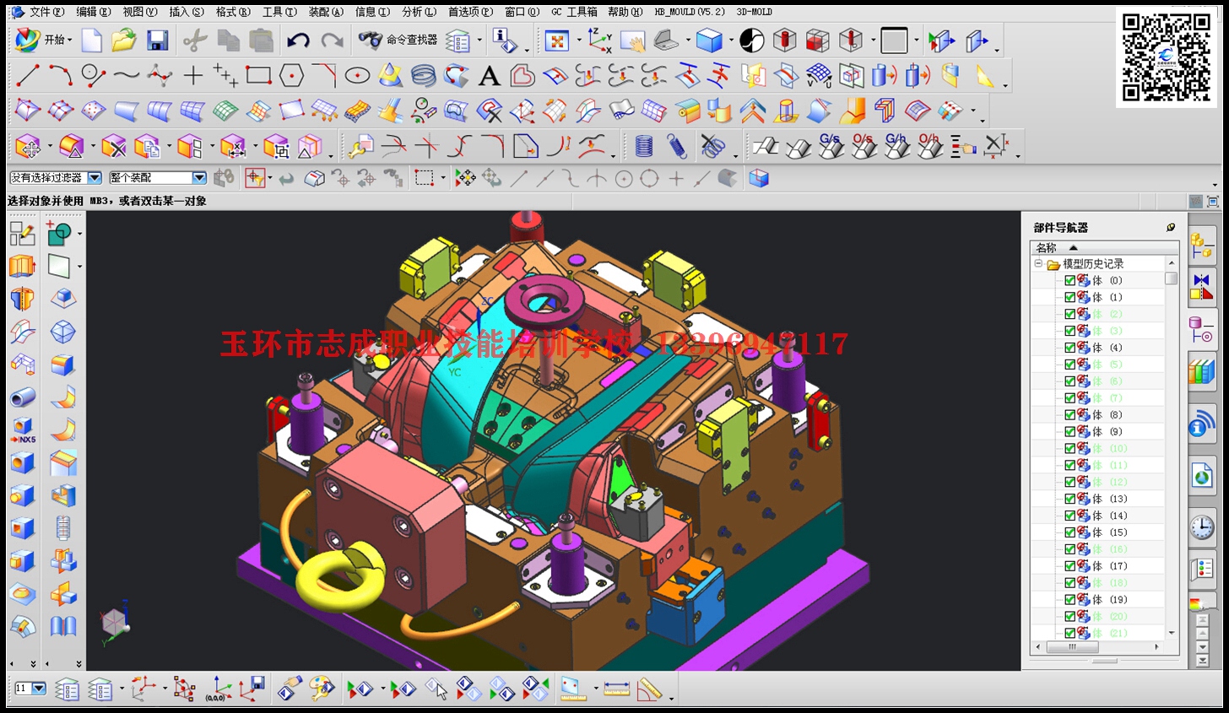
Task: Open the background color square dropdown arrow
Action: click(916, 40)
